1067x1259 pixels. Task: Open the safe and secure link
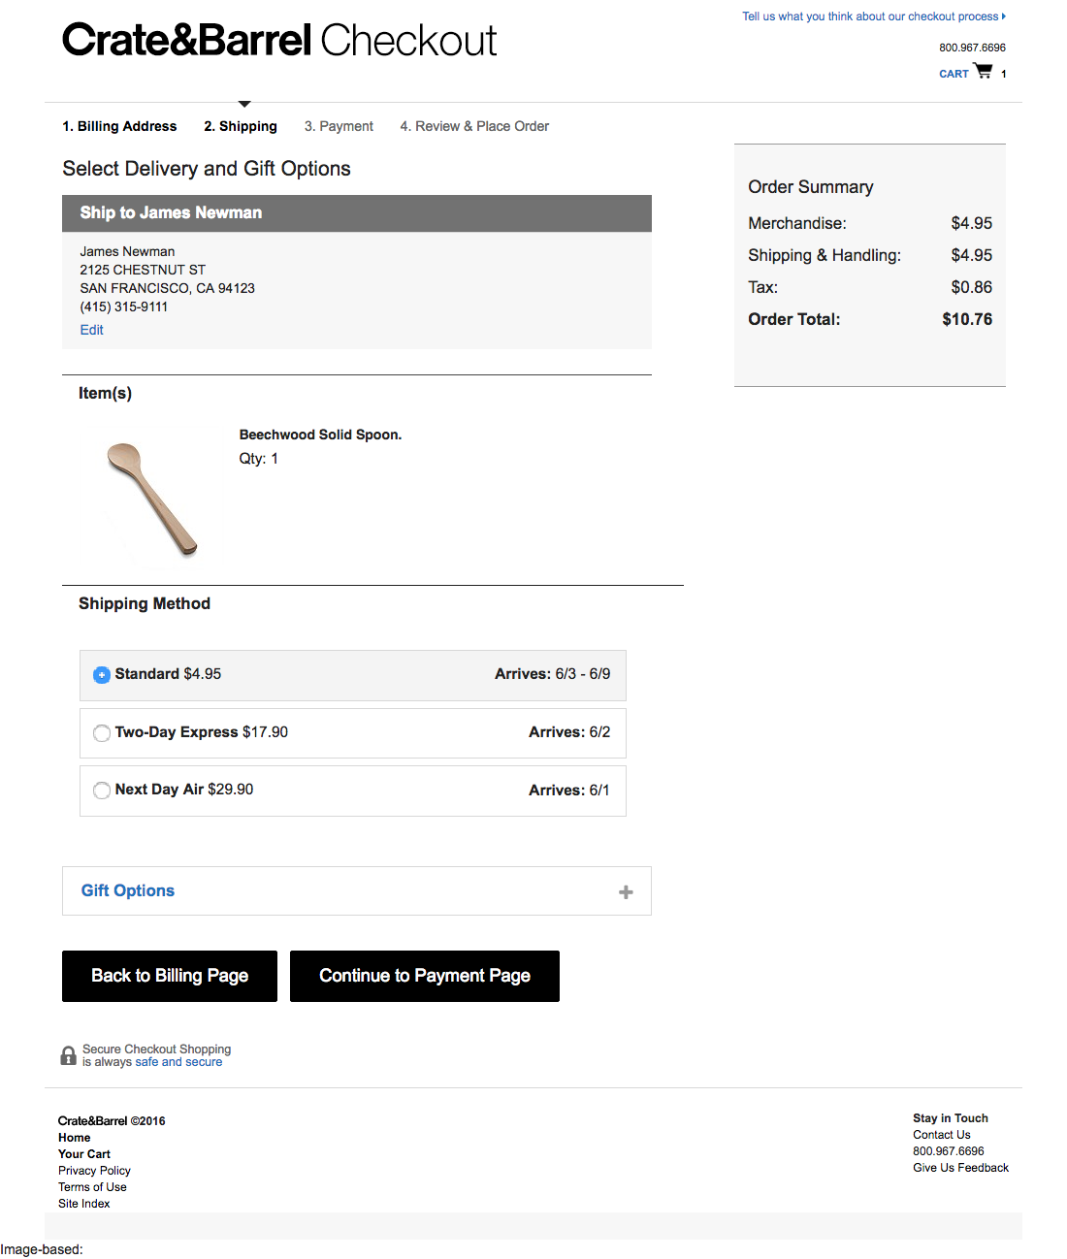[179, 1061]
